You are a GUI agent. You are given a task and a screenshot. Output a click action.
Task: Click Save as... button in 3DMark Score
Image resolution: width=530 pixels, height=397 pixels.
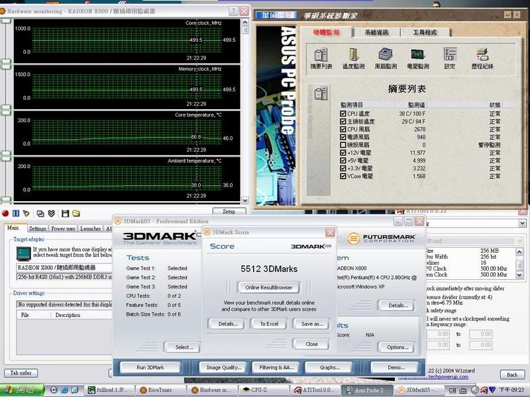[x=312, y=324]
